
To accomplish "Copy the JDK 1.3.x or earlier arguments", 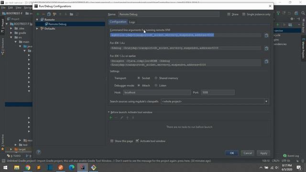I will pos(266,62).
